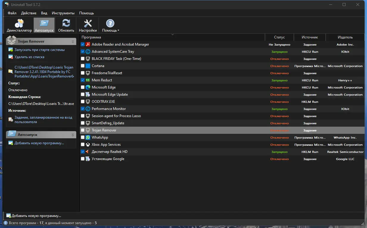Viewport: 367px width, 228px height.
Task: Click the Xbox App Services icon
Action: click(x=88, y=145)
